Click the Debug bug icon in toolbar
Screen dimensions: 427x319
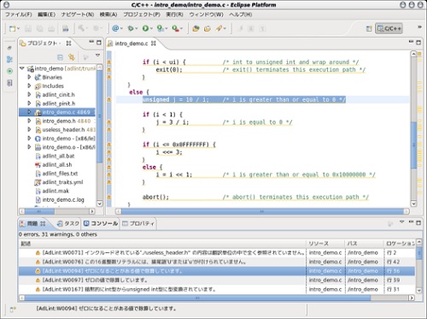pos(131,28)
